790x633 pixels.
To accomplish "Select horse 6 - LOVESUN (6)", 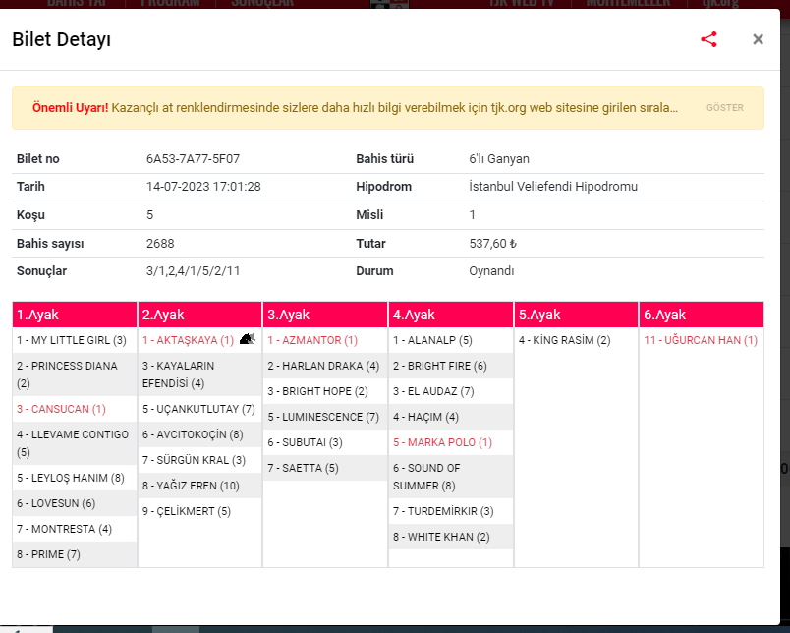I will [75, 503].
